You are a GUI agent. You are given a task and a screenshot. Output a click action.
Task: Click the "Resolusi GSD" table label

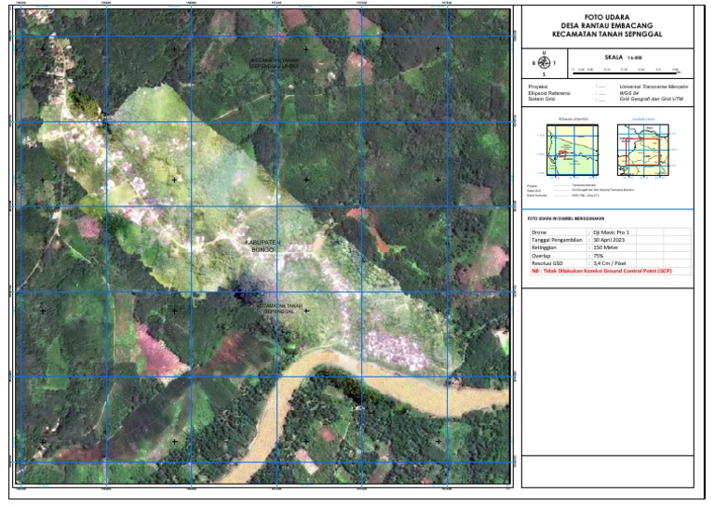tap(546, 263)
